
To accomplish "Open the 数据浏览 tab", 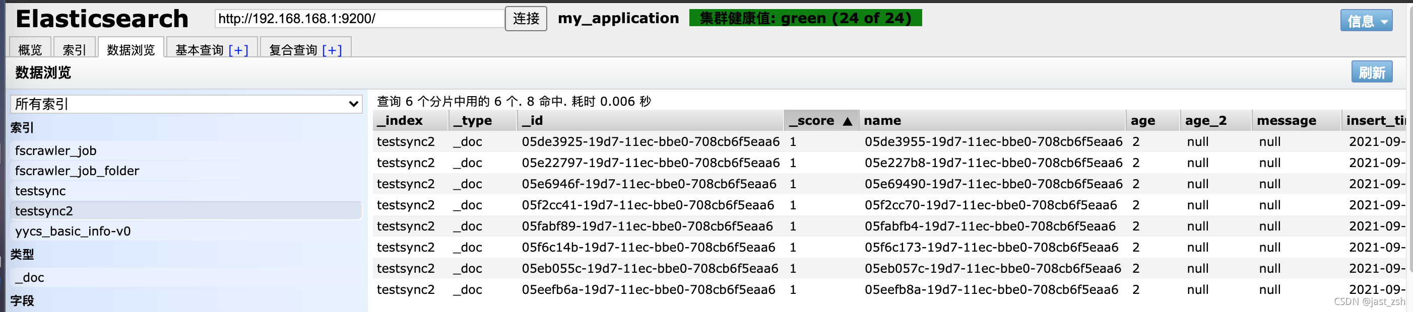I will pyautogui.click(x=131, y=50).
